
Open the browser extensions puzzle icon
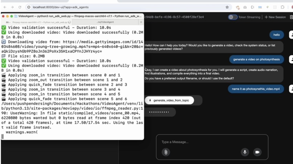coord(282,7)
